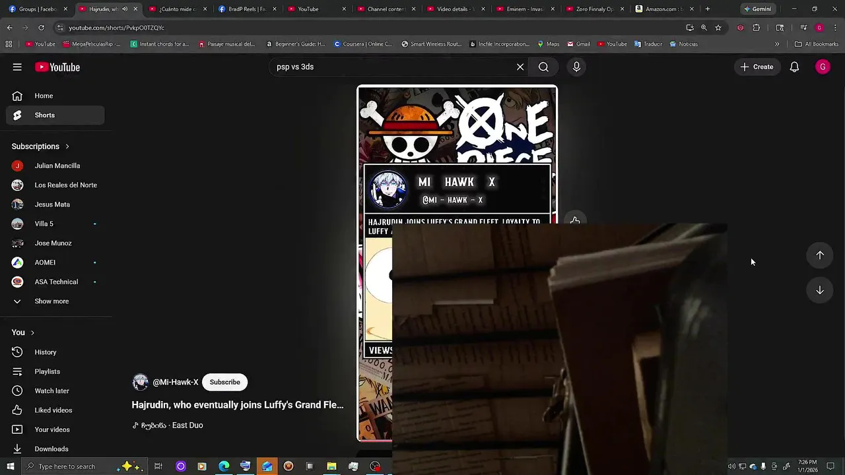Open the Gmail bookmark
The width and height of the screenshot is (845, 475).
tap(579, 44)
